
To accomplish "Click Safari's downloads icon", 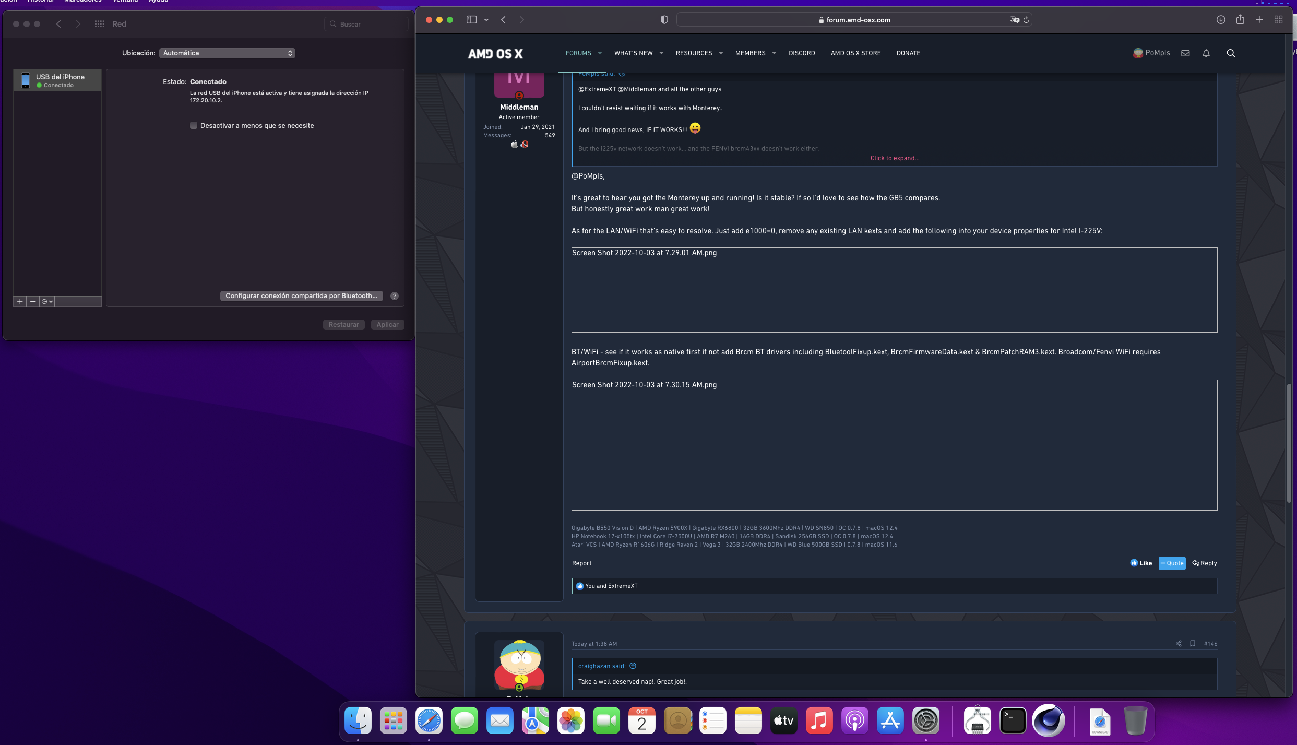I will pos(1221,20).
